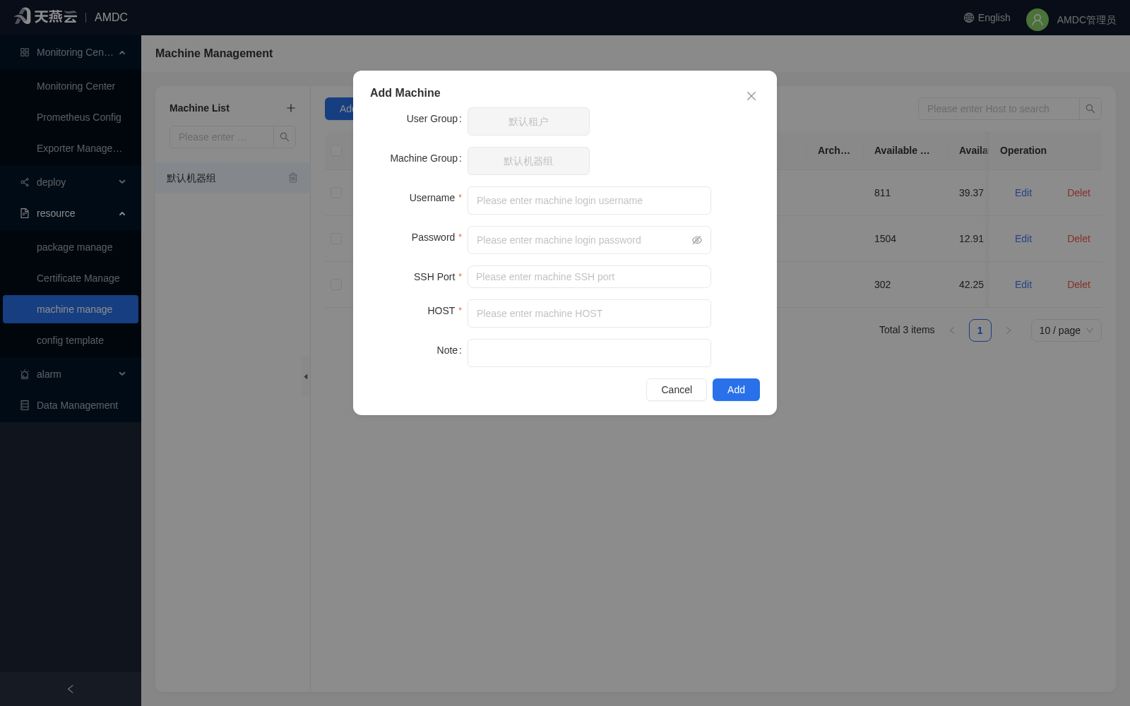Click the Host search magnifier icon

coord(1090,109)
